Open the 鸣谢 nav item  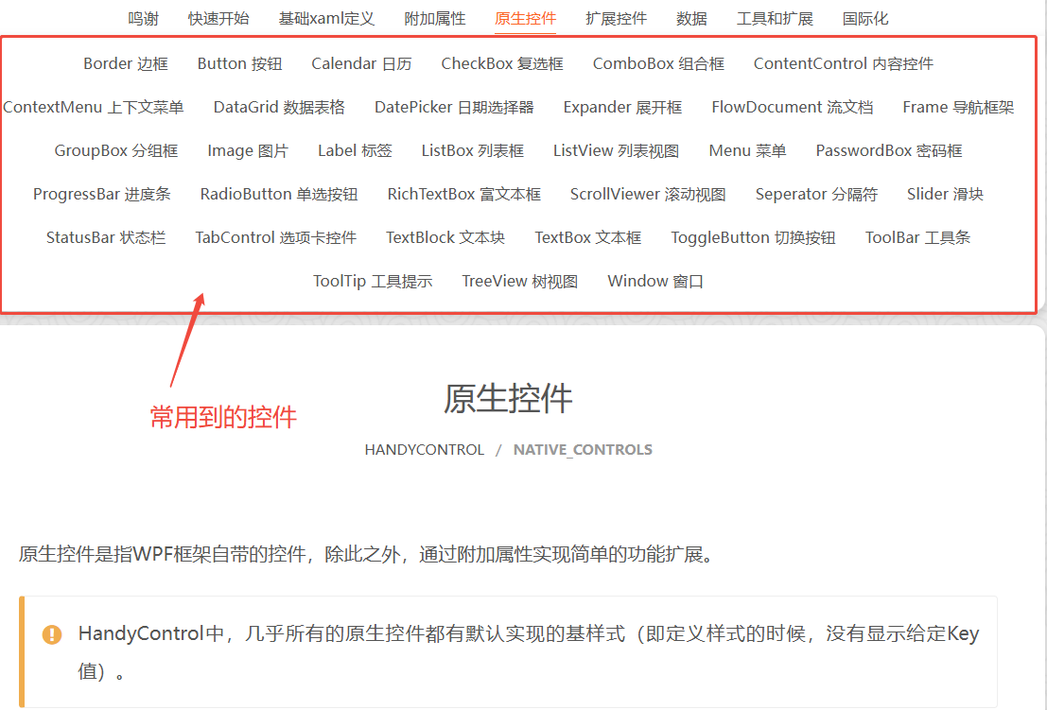coord(143,19)
